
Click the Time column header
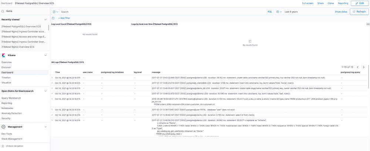58,72
